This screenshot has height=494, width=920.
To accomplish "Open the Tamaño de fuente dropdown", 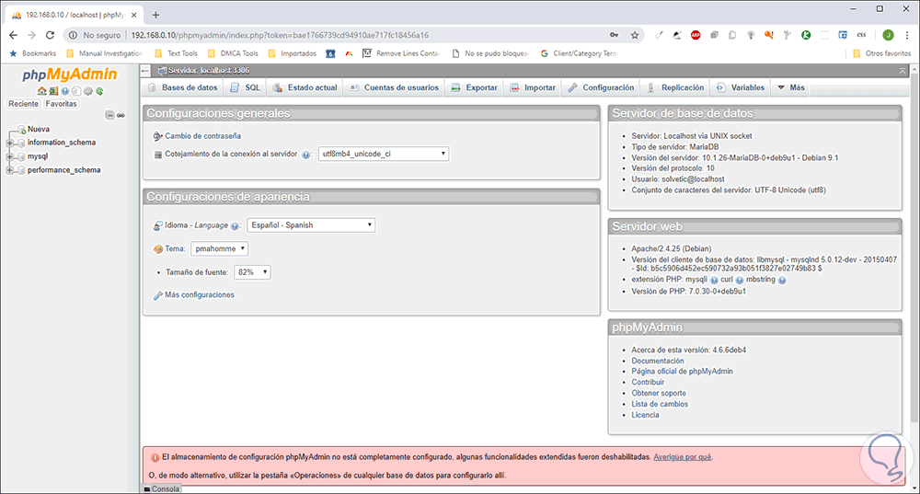I will [x=252, y=272].
